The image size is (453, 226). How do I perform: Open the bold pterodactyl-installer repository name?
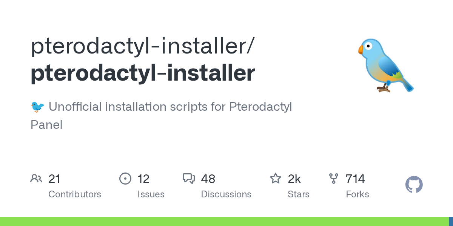click(x=143, y=73)
